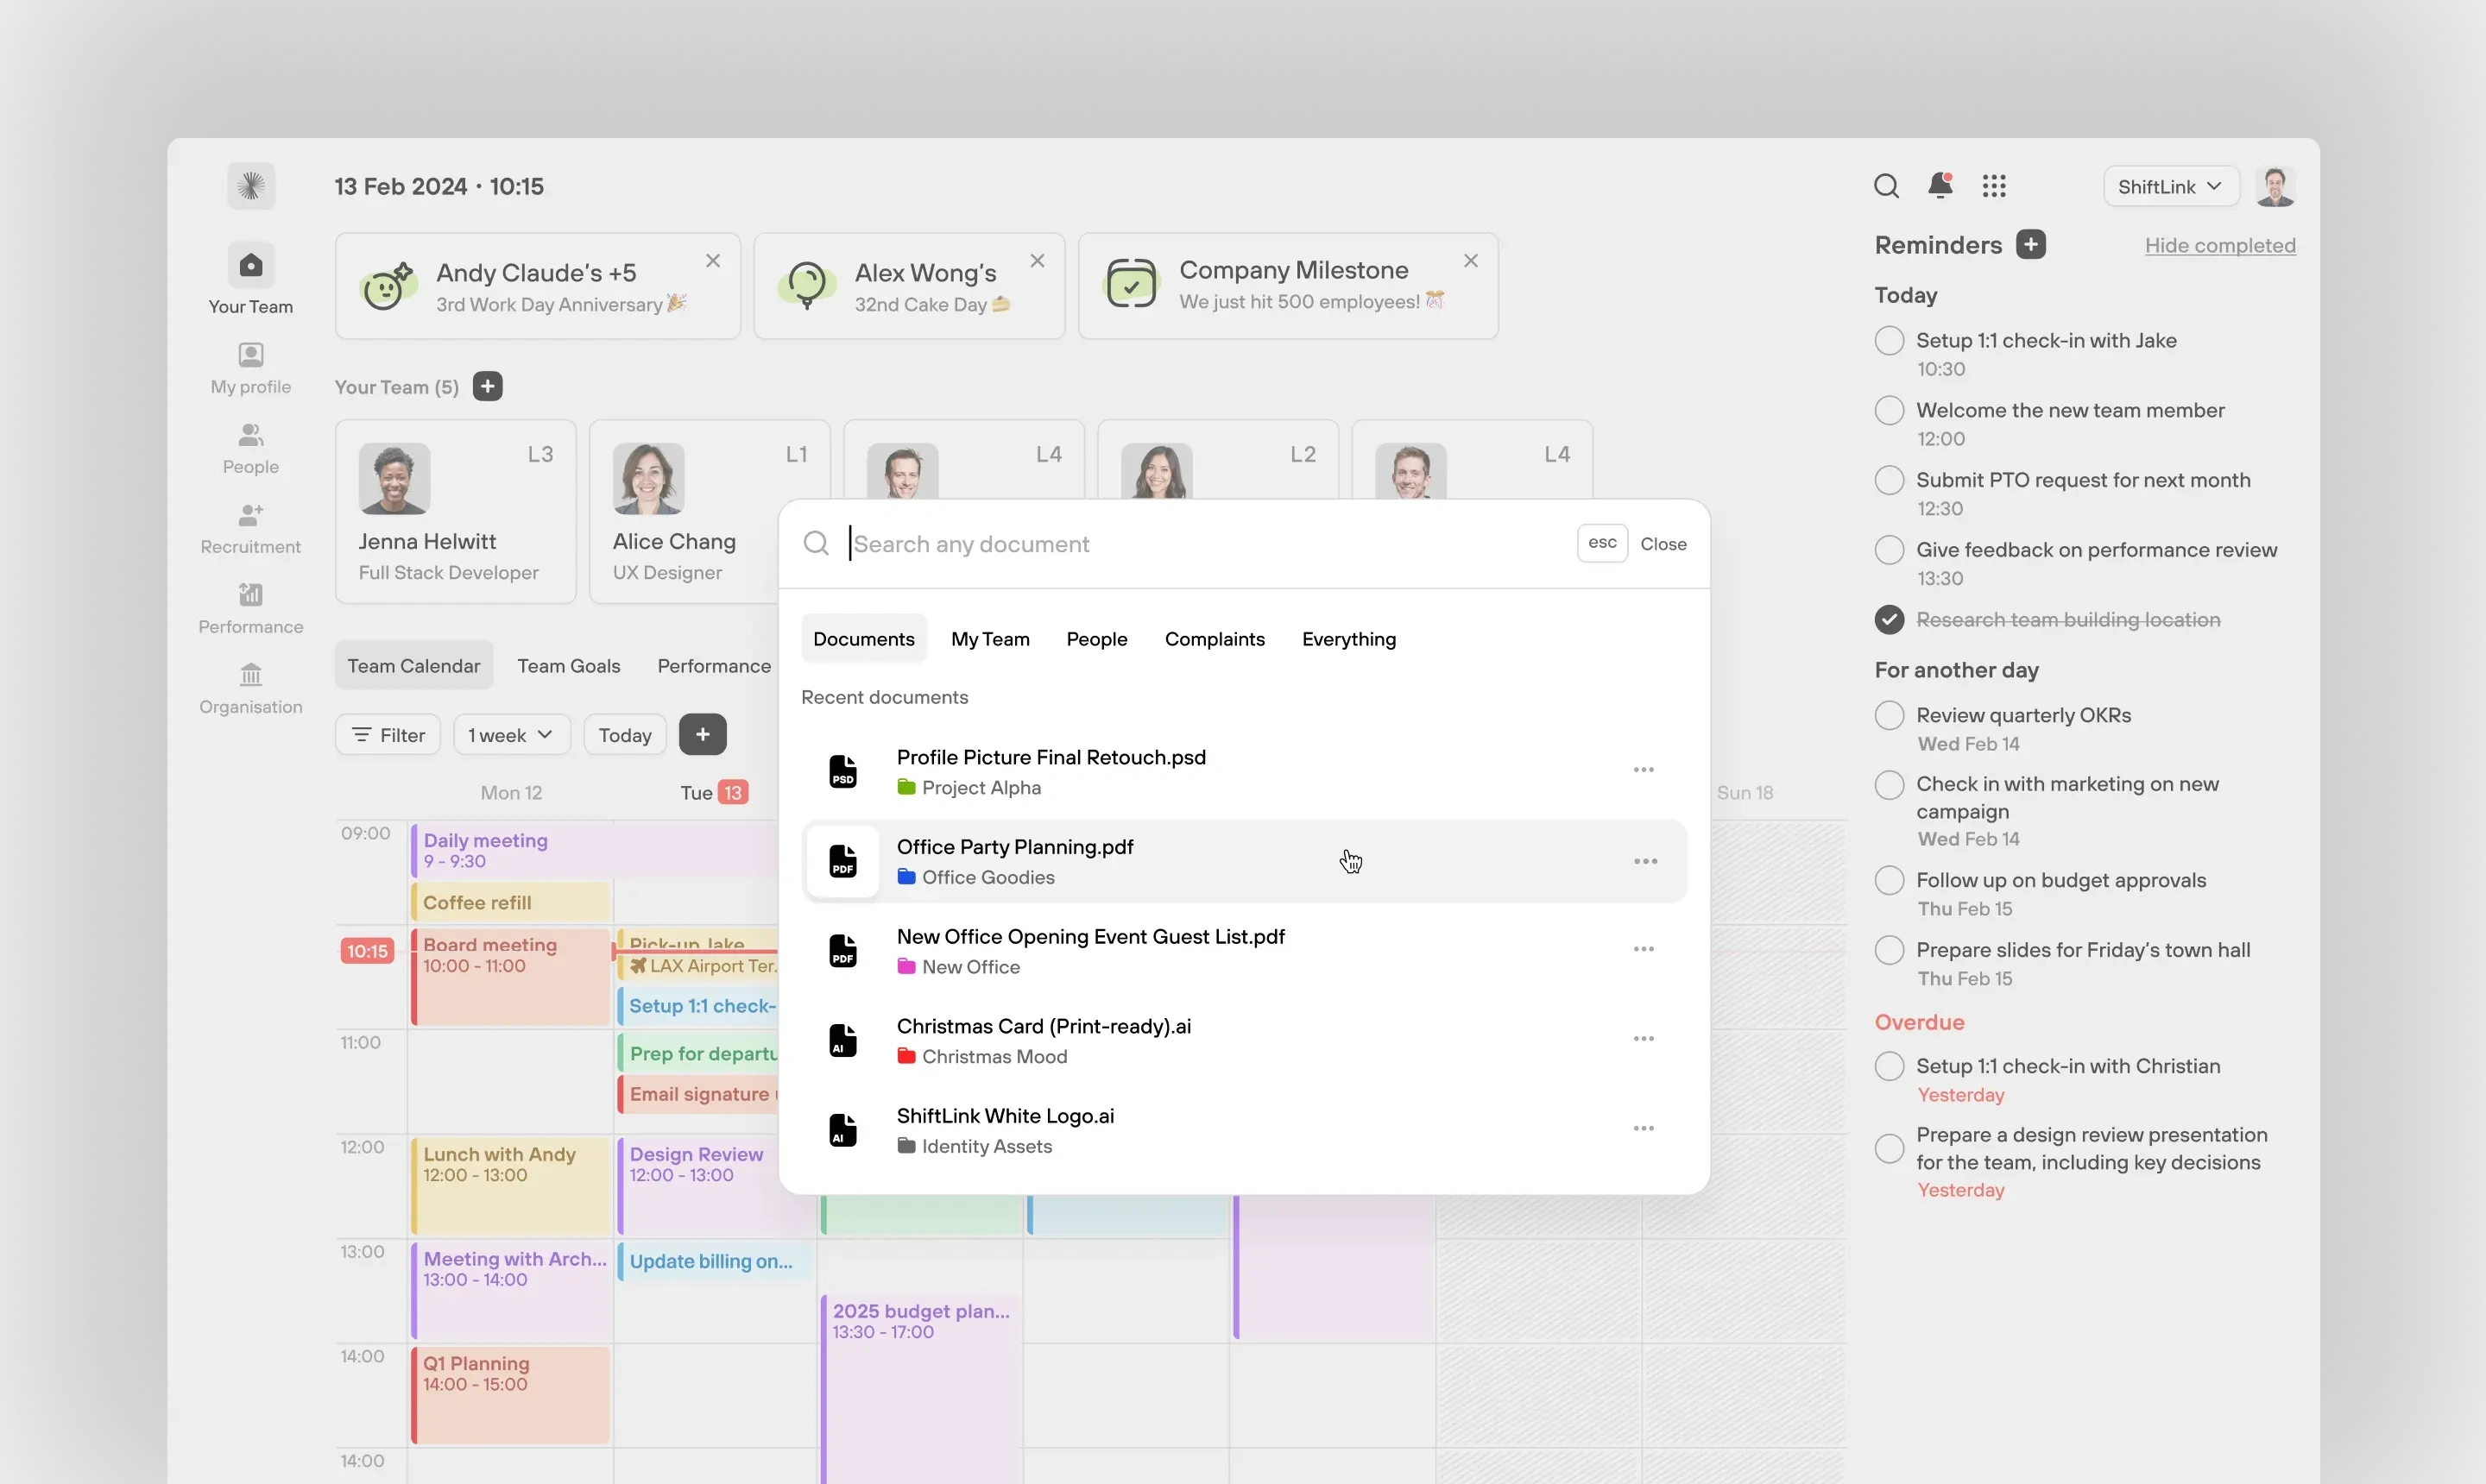The width and height of the screenshot is (2486, 1484).
Task: Open Performance in the sidebar
Action: click(250, 609)
